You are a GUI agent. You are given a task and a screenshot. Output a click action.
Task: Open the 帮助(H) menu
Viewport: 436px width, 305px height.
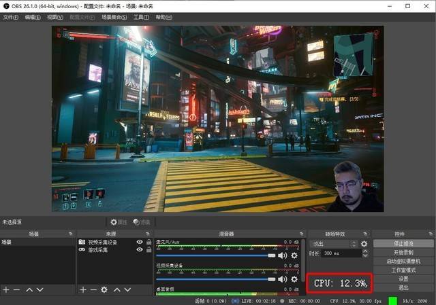click(x=163, y=17)
